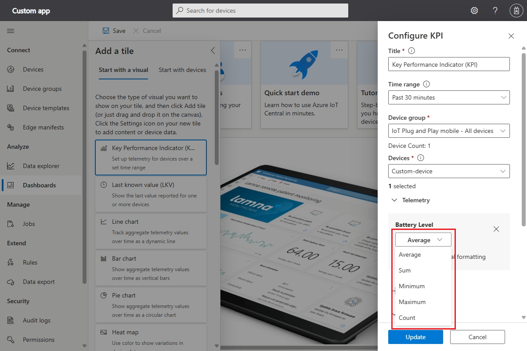527x351 pixels.
Task: Click the Custom app title
Action: click(x=31, y=11)
